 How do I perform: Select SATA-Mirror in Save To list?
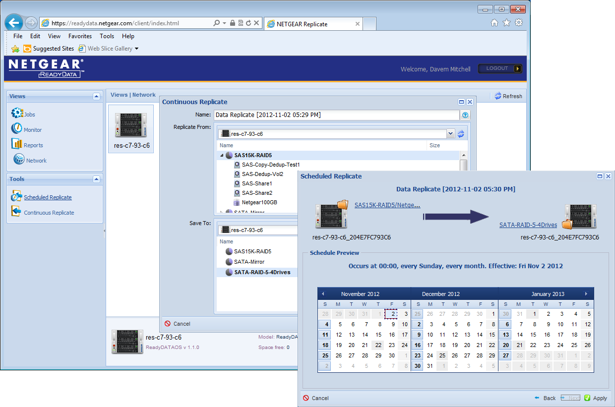coord(249,262)
